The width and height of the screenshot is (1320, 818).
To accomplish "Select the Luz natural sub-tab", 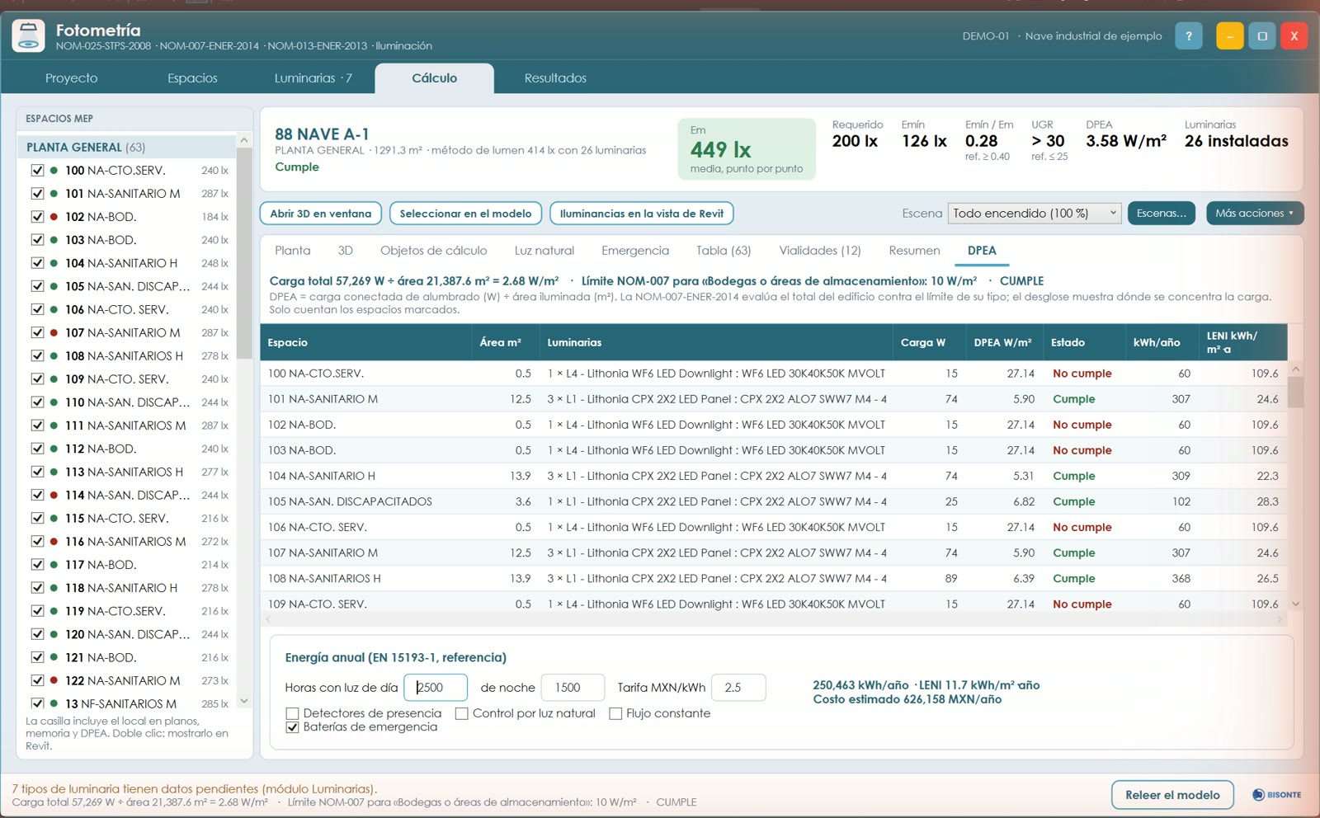I will (x=544, y=251).
